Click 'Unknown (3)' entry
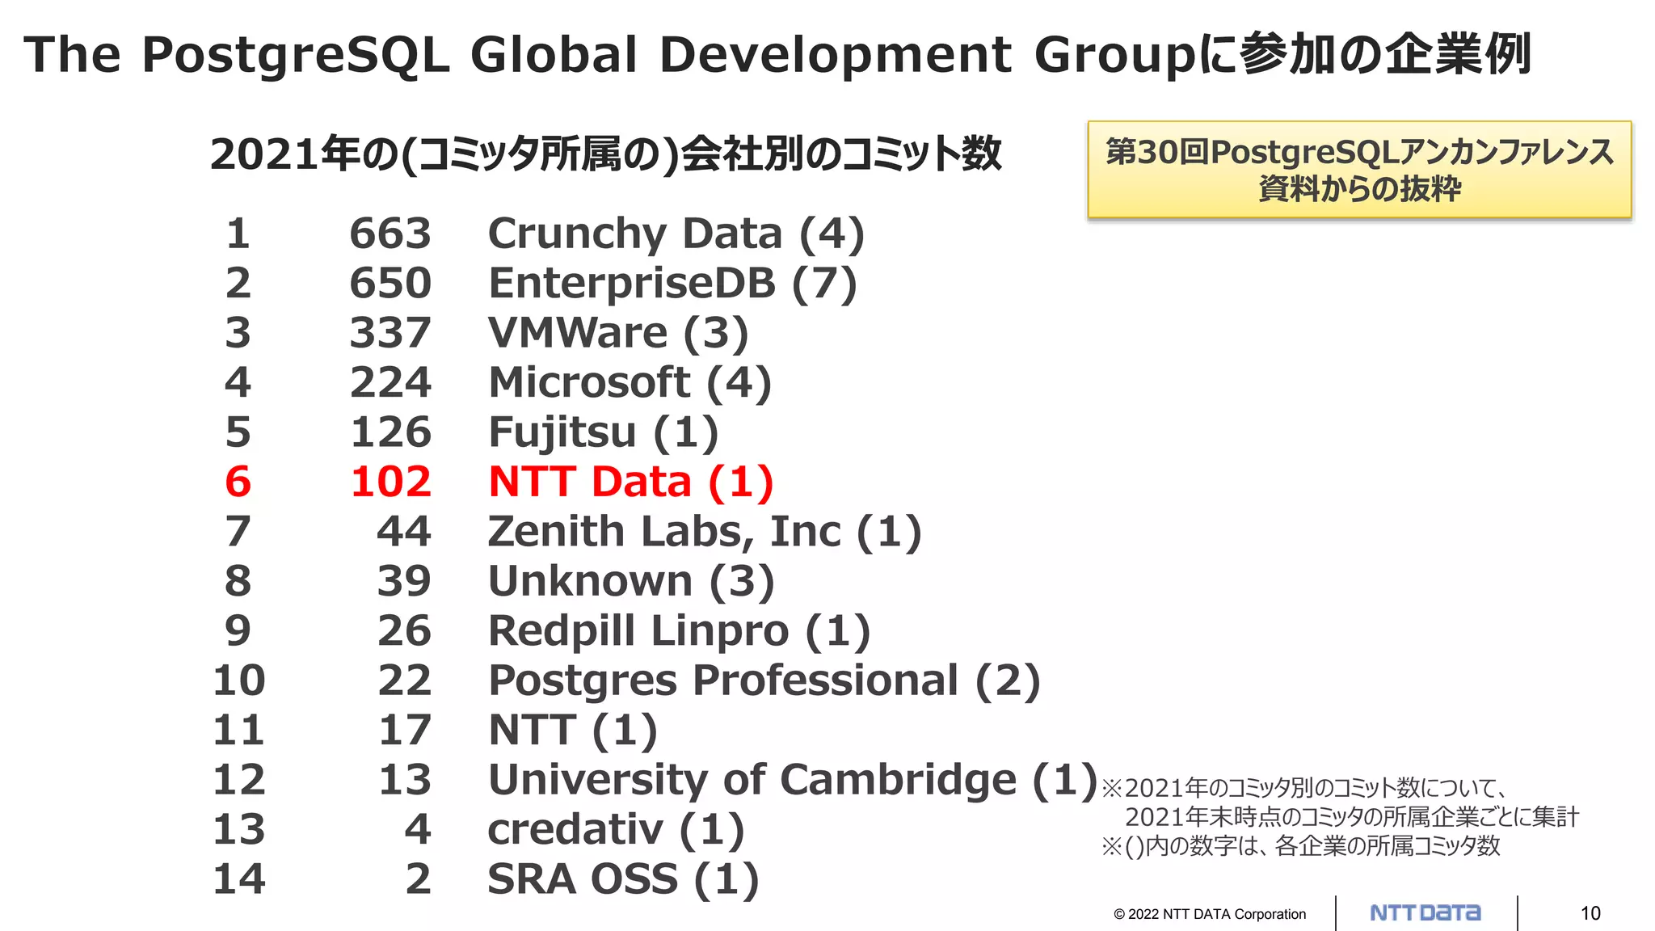 [631, 582]
